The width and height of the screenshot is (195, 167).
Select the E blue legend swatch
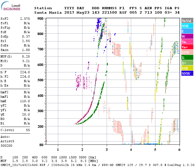(187, 31)
